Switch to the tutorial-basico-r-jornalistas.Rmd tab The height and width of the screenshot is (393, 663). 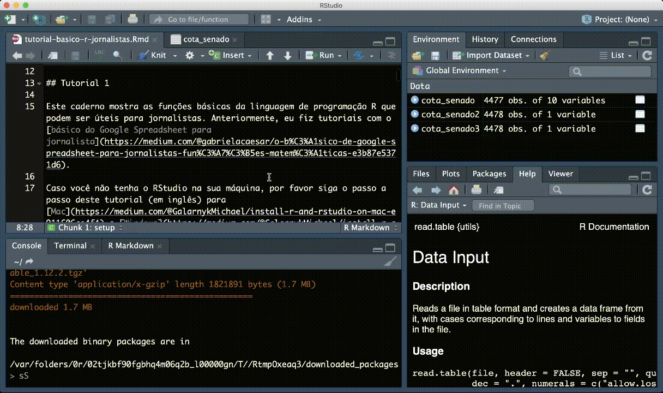[x=86, y=39]
